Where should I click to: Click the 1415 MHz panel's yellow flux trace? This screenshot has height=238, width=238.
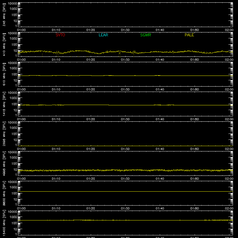(x=125, y=105)
